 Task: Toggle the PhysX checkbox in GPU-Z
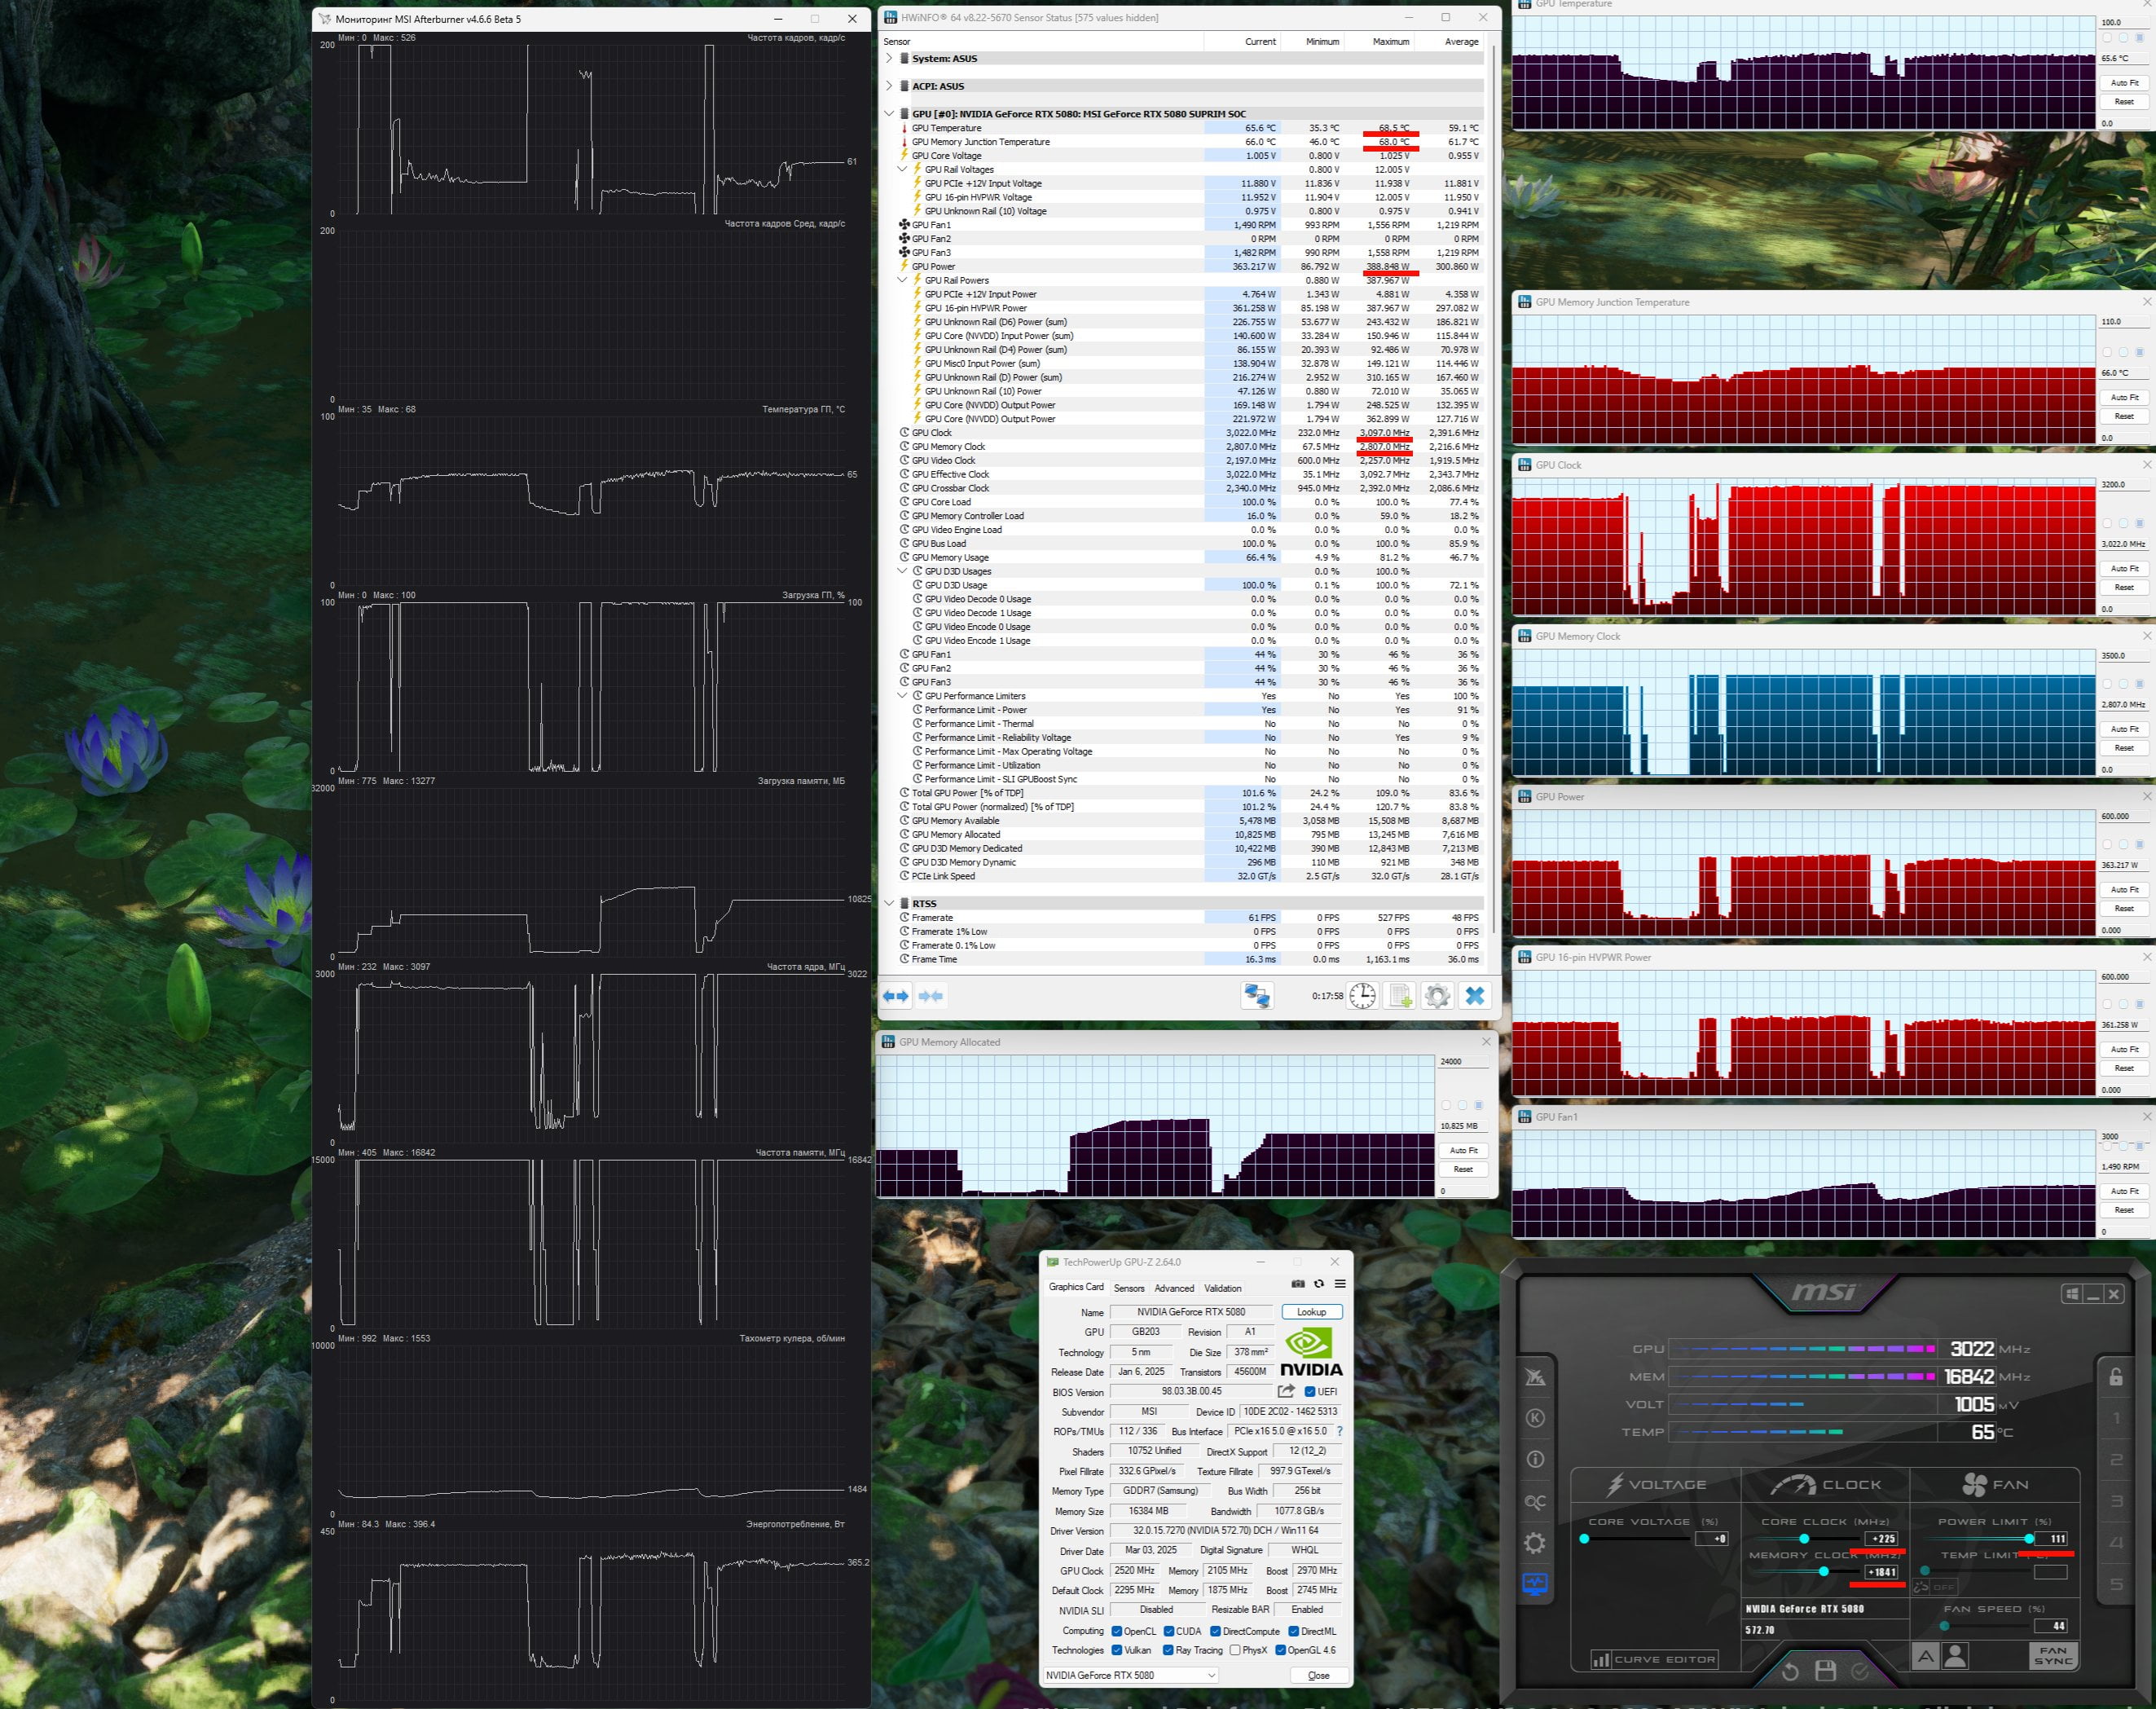pos(1235,1650)
